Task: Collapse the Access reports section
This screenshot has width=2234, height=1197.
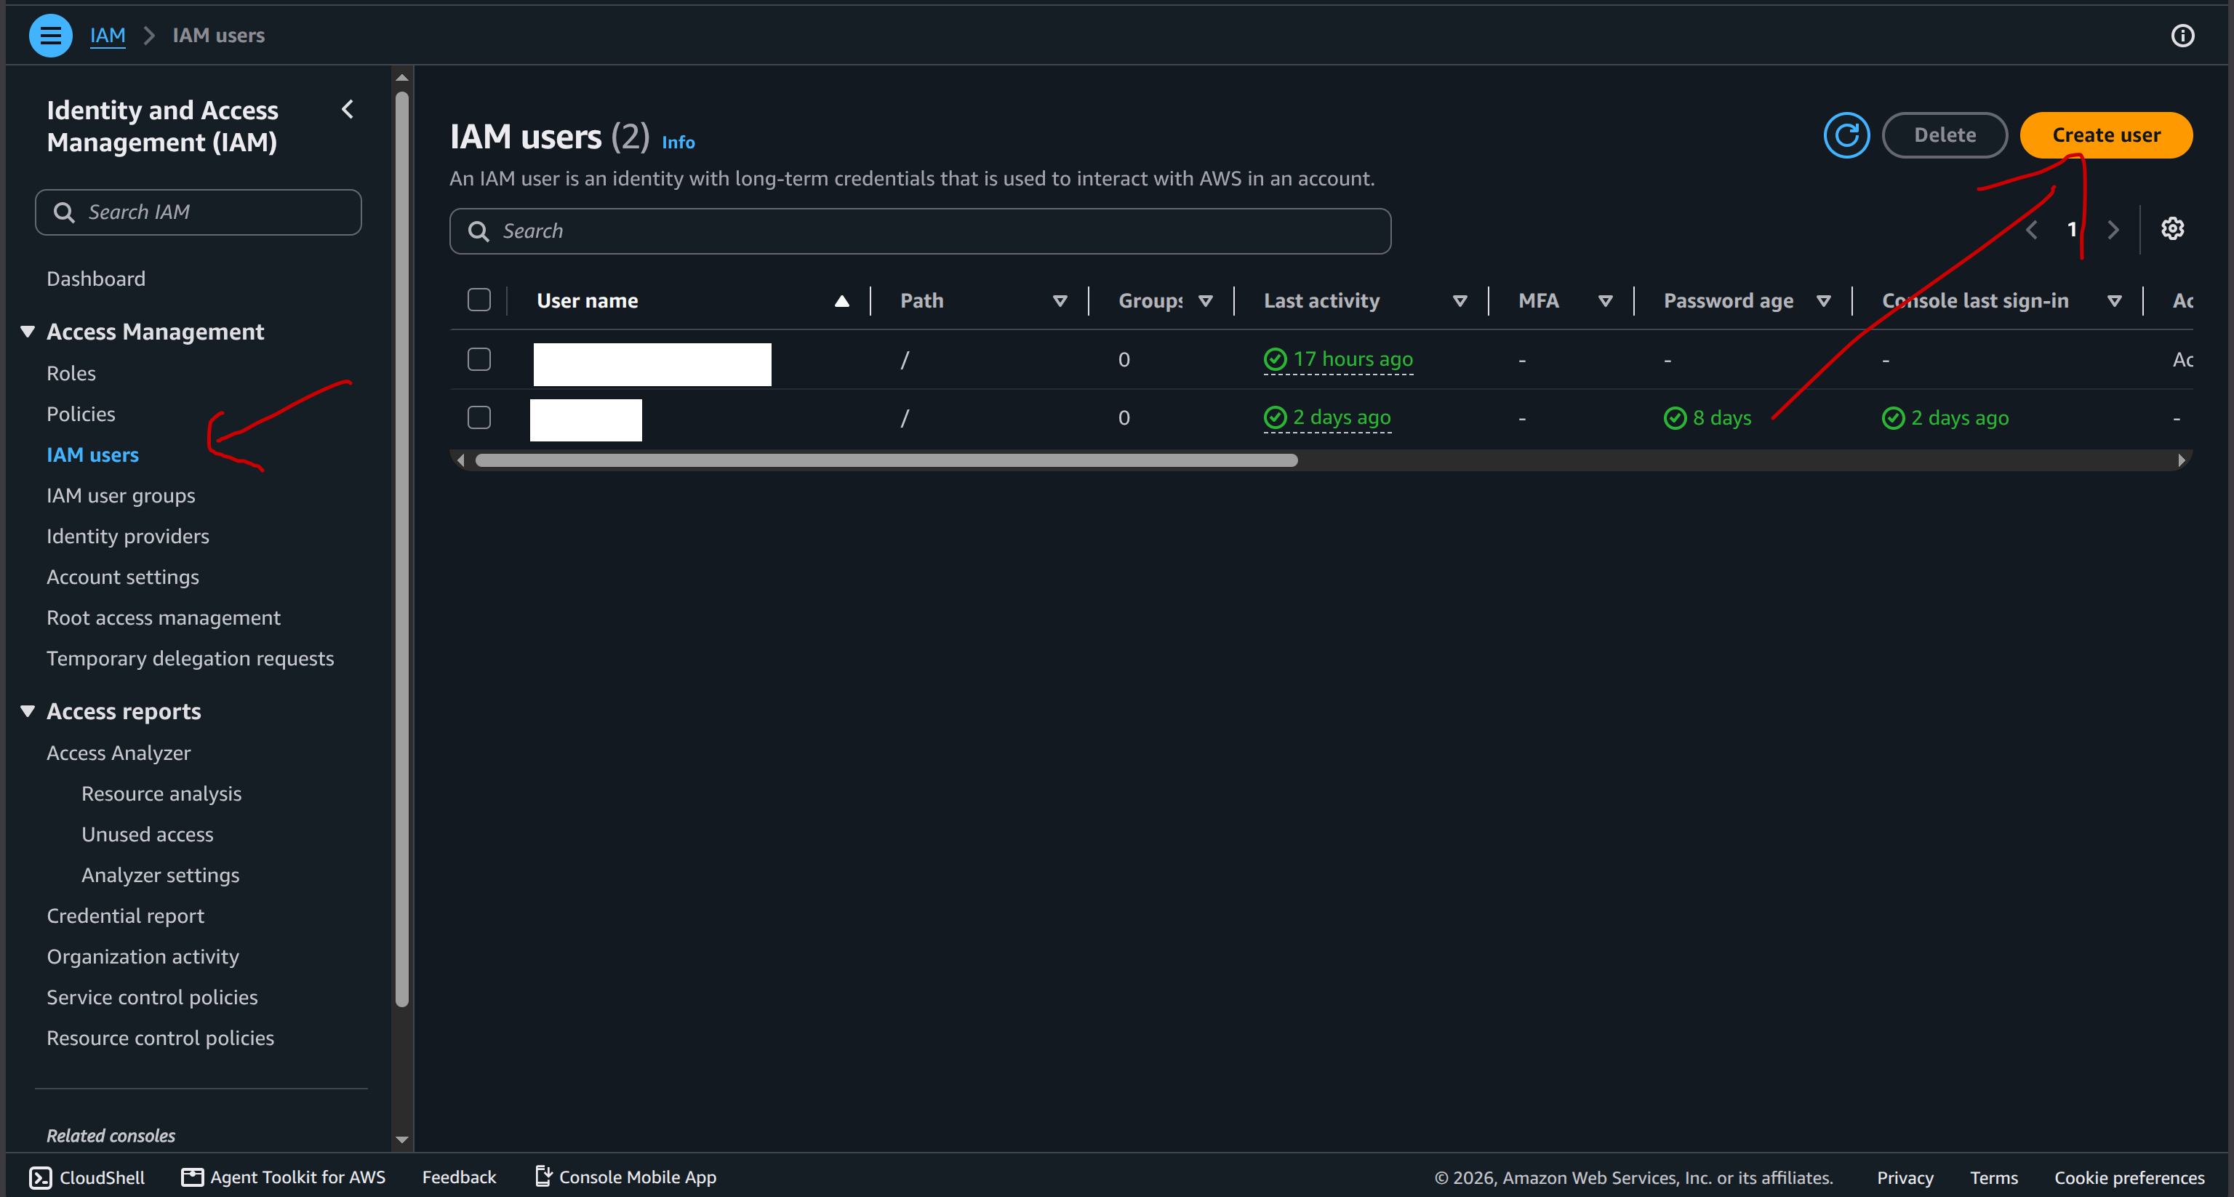Action: [28, 711]
